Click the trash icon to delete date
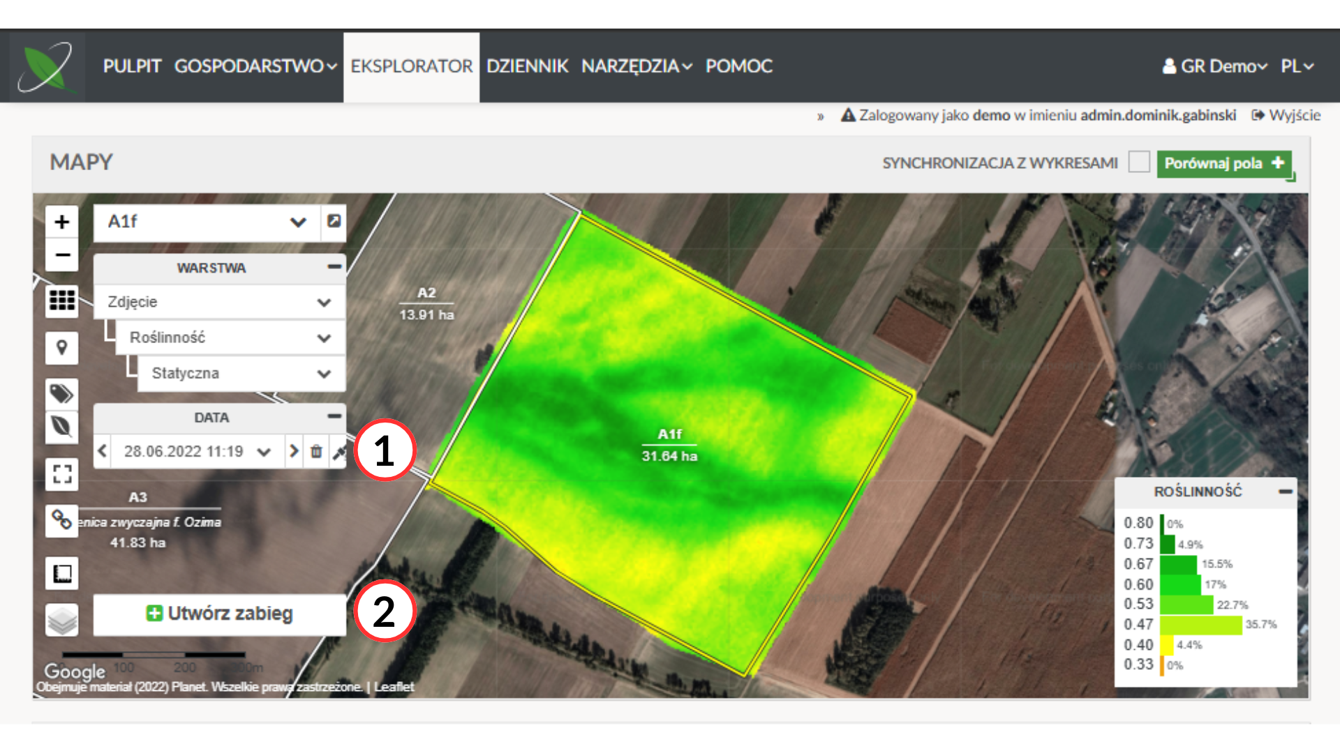This screenshot has width=1340, height=753. tap(316, 452)
